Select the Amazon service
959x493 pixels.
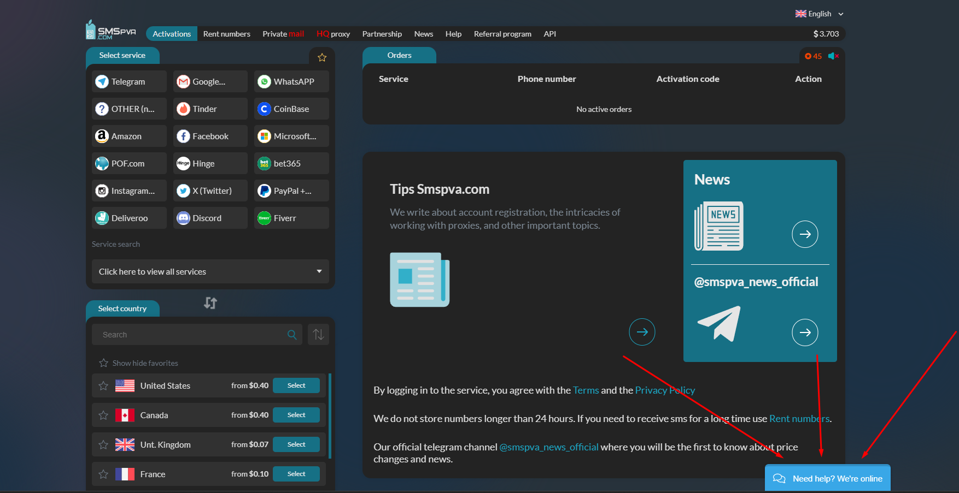pyautogui.click(x=129, y=136)
